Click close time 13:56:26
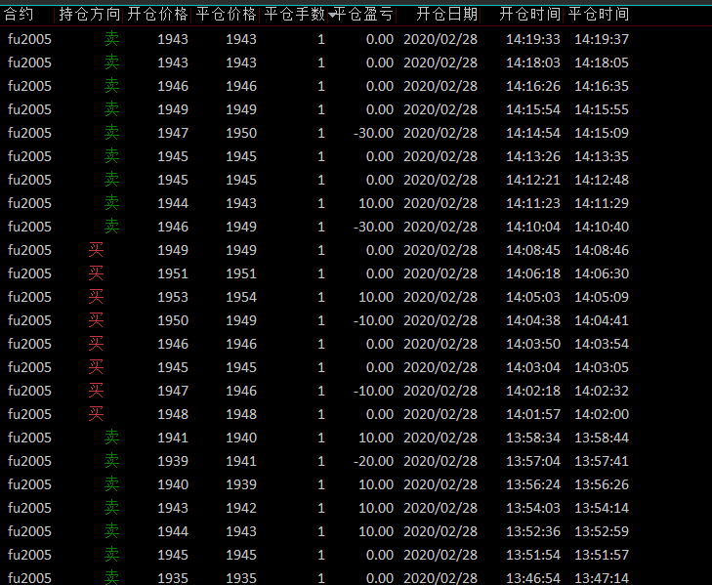This screenshot has height=585, width=712. [602, 484]
